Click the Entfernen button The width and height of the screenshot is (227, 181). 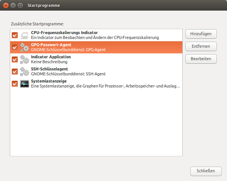click(x=201, y=47)
